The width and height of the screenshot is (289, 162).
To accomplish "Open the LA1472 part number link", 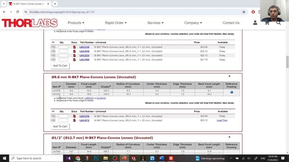I will coord(84,121).
